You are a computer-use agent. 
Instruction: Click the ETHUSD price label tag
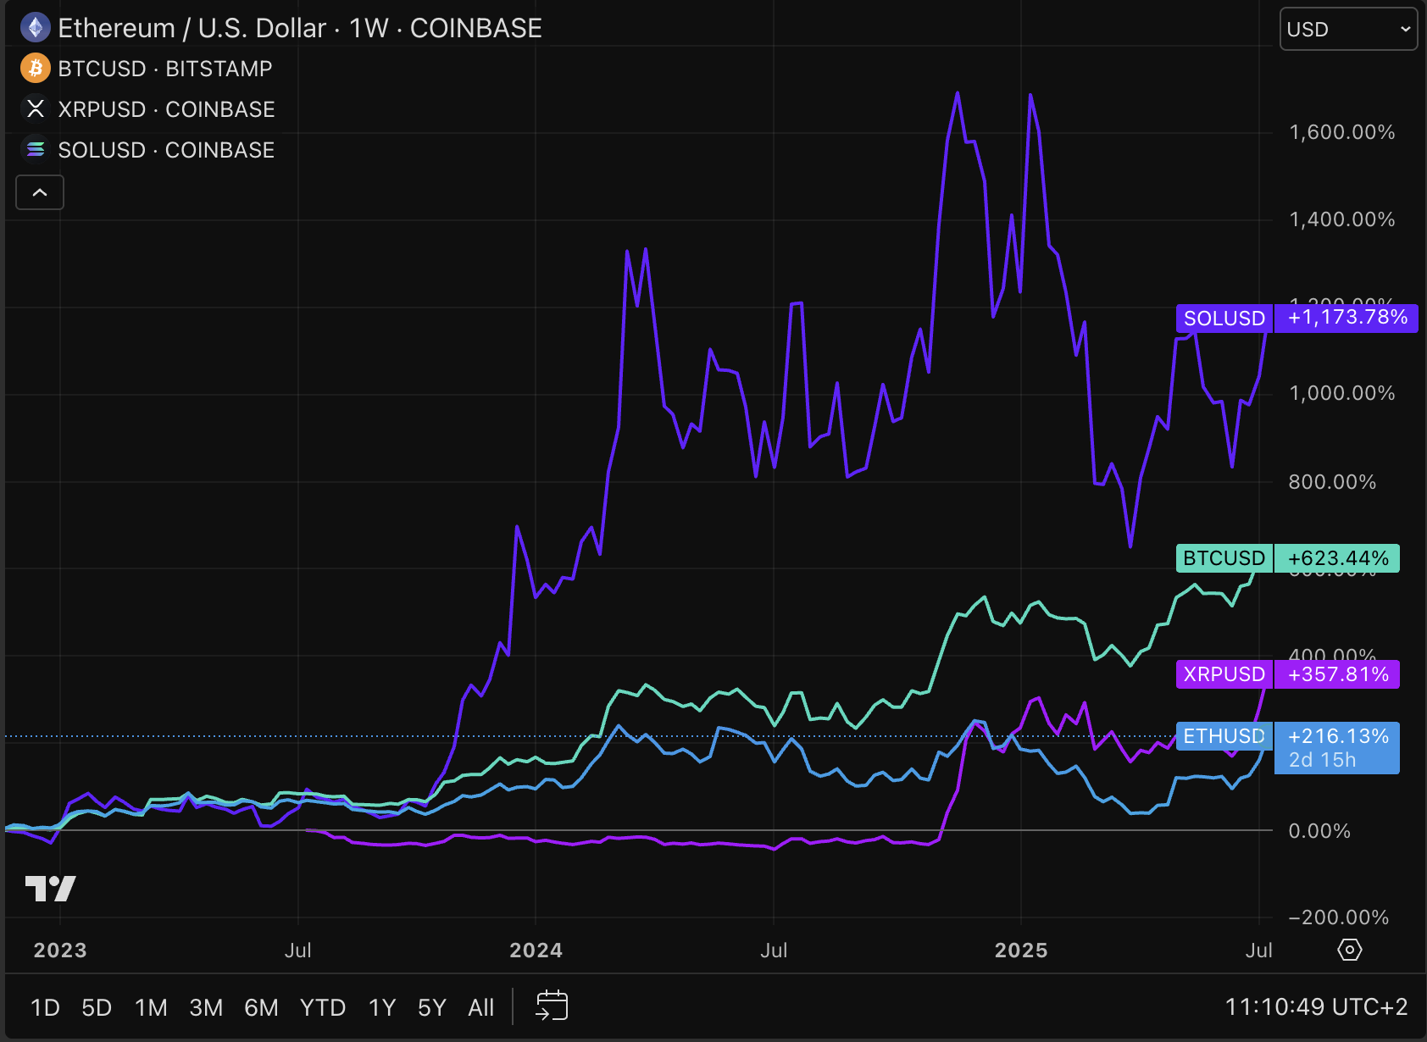[1224, 736]
